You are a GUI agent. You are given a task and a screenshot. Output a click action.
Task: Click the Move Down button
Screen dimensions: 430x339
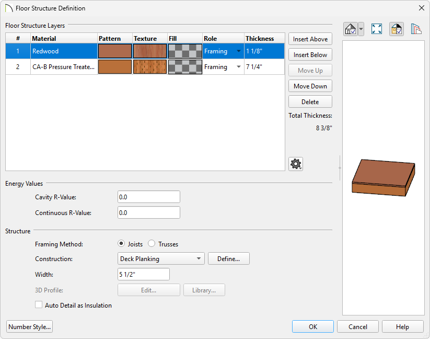coord(310,86)
